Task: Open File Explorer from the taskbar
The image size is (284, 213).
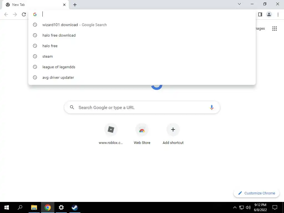Action: [x=34, y=207]
